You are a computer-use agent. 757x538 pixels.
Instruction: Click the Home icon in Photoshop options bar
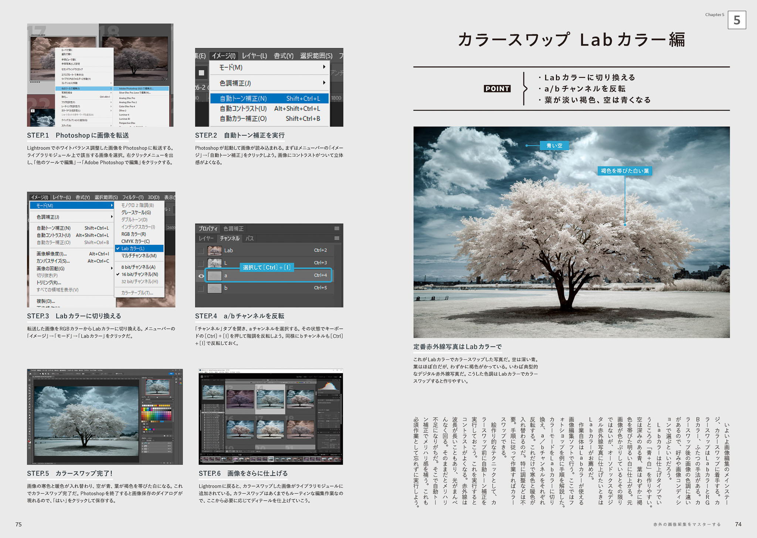tap(31, 374)
